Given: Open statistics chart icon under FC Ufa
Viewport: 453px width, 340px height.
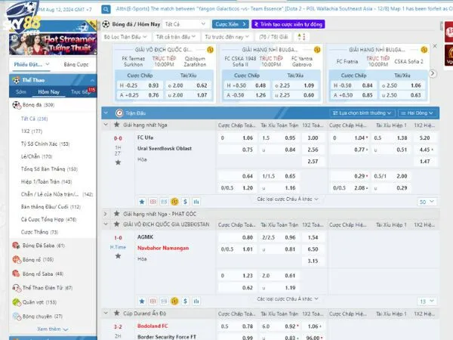Looking at the screenshot, I should point(196,202).
